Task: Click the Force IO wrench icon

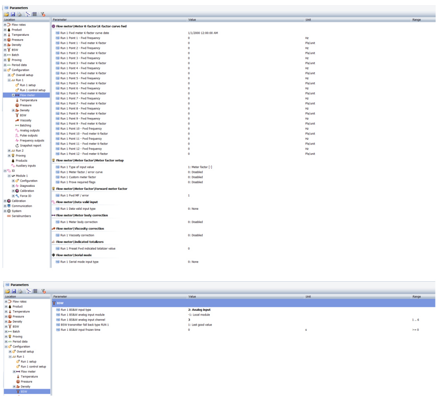Action: click(x=17, y=196)
